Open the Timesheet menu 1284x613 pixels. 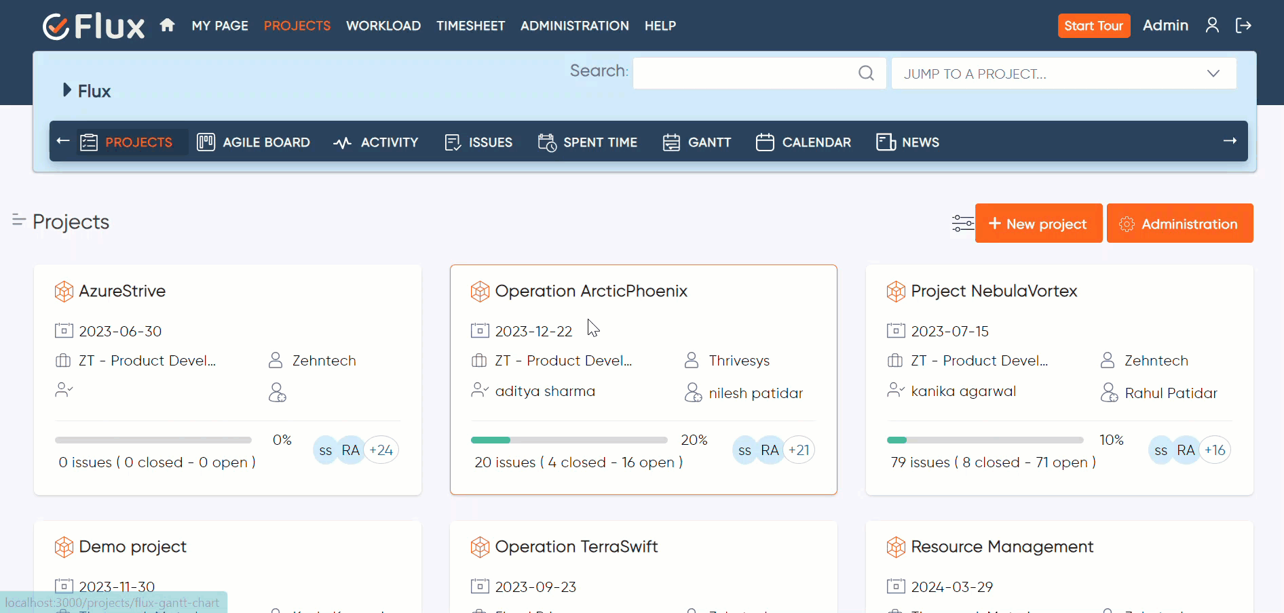[470, 26]
